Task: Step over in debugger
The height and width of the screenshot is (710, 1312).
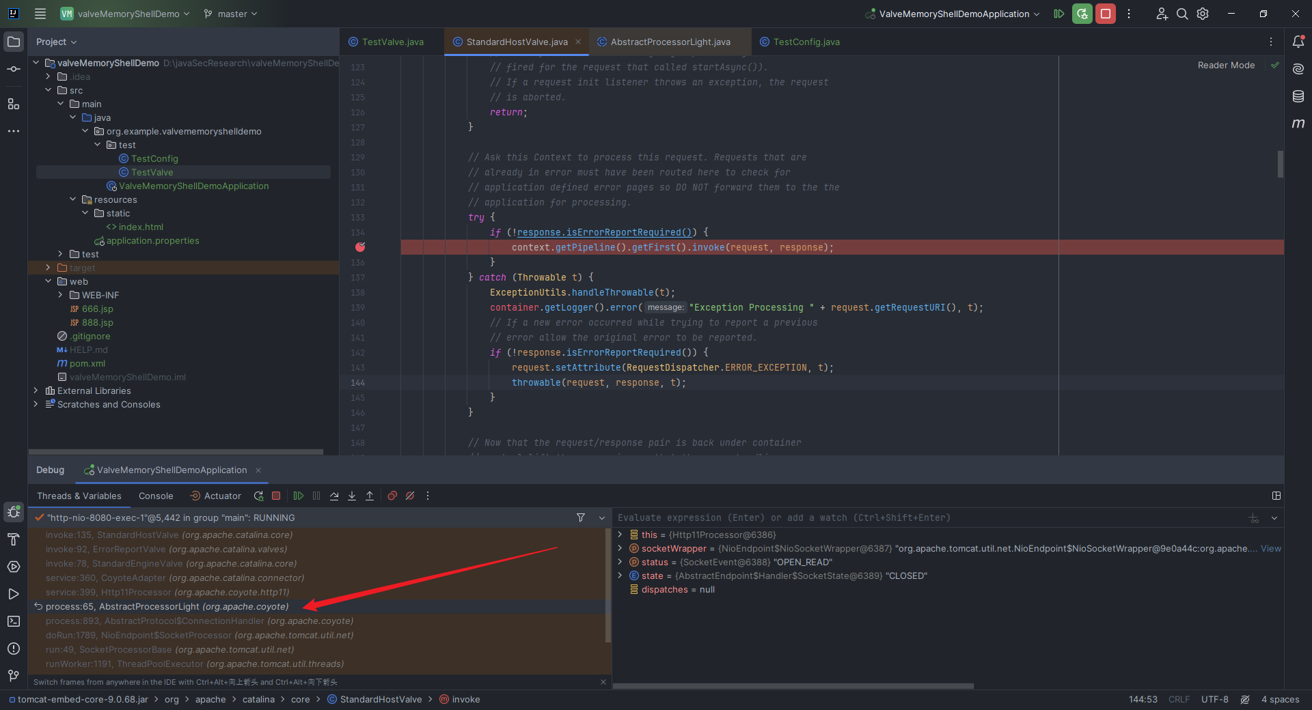Action: point(334,496)
